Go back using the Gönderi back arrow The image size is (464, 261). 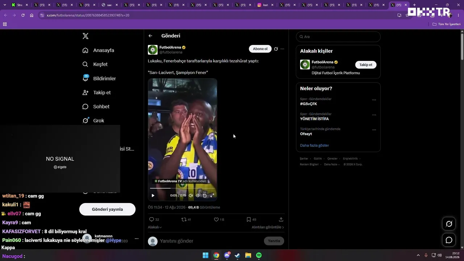150,36
